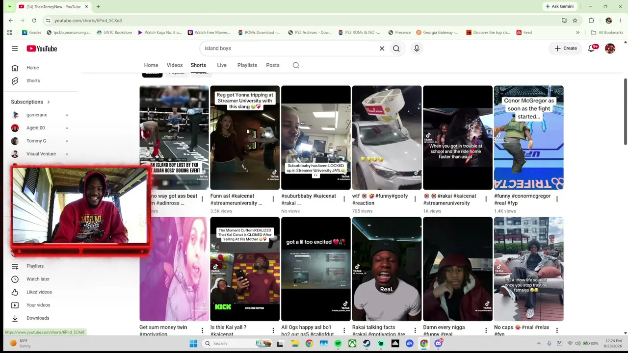Click the Ask Gemini button

[559, 6]
